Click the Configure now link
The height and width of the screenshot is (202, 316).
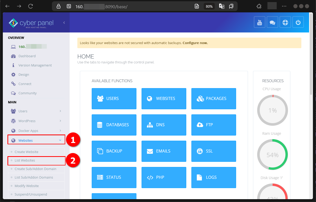[x=195, y=43]
